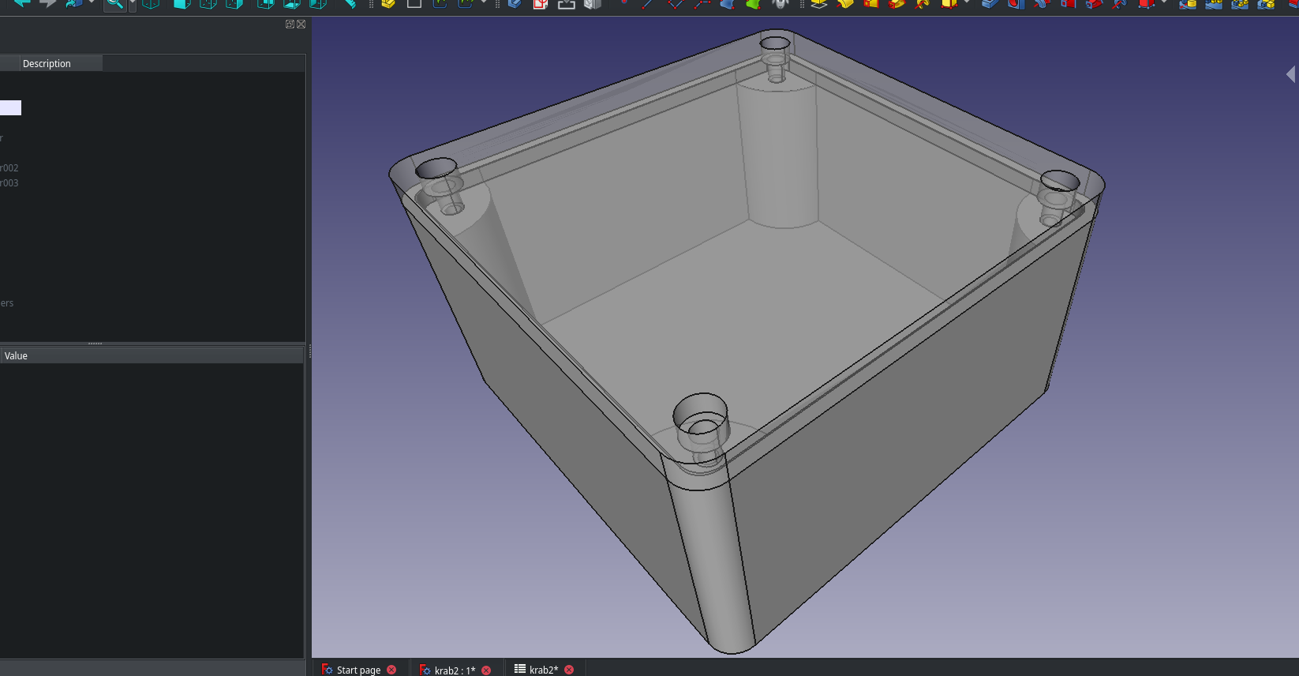Click the Value column header
This screenshot has width=1299, height=676.
[x=16, y=356]
